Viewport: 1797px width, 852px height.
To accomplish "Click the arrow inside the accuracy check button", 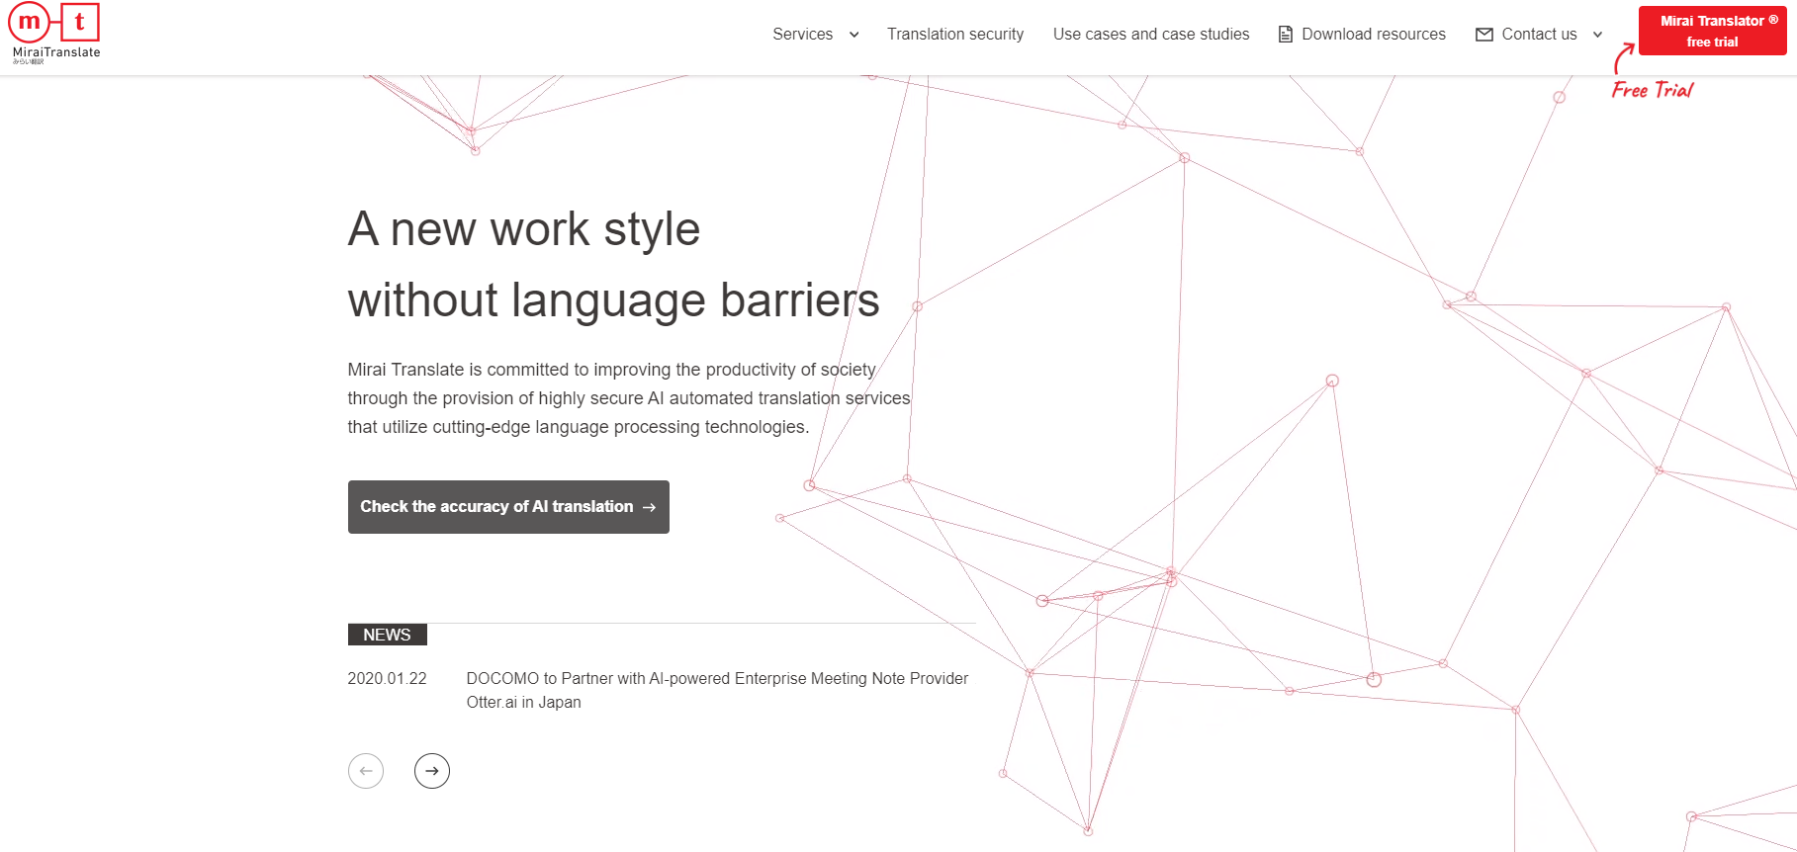I will click(x=649, y=507).
